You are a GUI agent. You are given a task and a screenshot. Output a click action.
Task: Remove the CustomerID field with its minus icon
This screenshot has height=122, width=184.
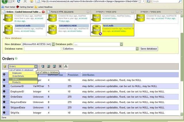click(x=4, y=86)
